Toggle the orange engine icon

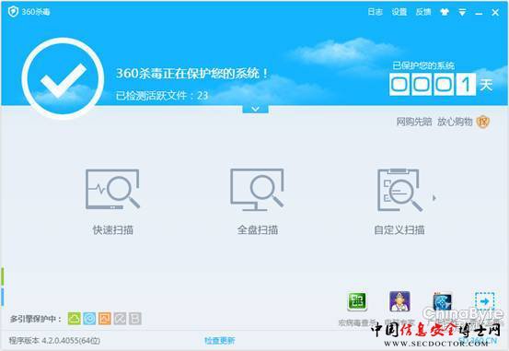coord(105,319)
